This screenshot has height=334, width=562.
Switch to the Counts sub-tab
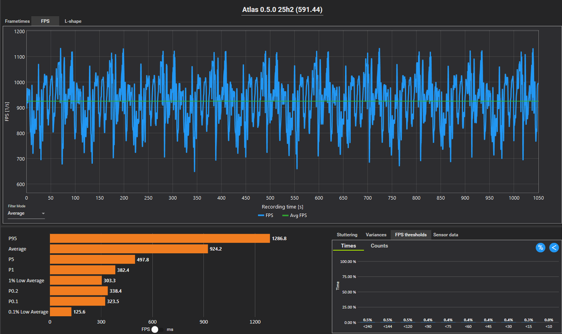379,246
